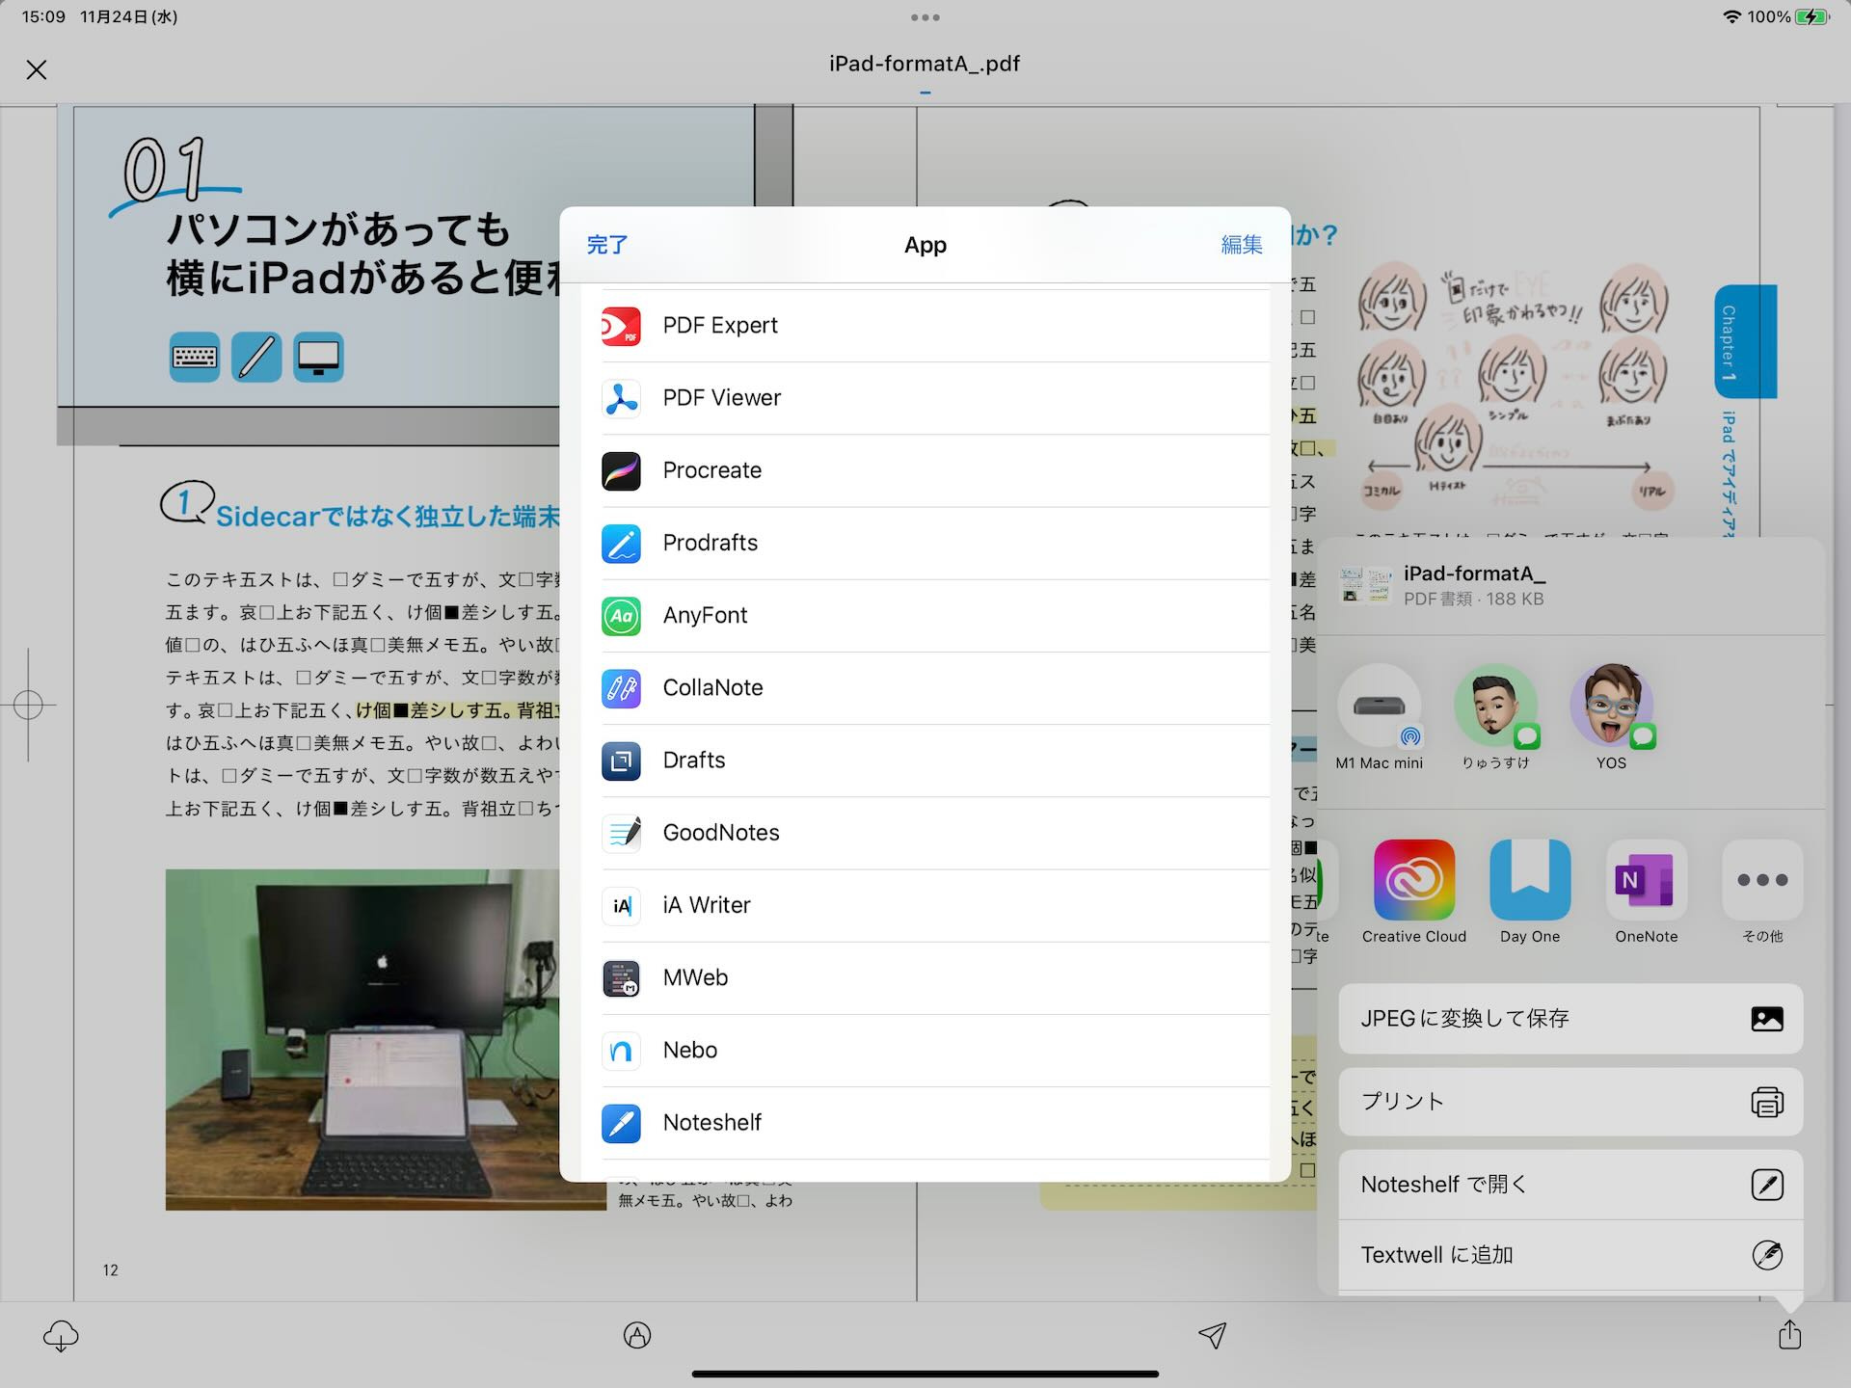Viewport: 1851px width, 1388px height.
Task: AirDrop to M1 Mac mini
Action: [1379, 706]
